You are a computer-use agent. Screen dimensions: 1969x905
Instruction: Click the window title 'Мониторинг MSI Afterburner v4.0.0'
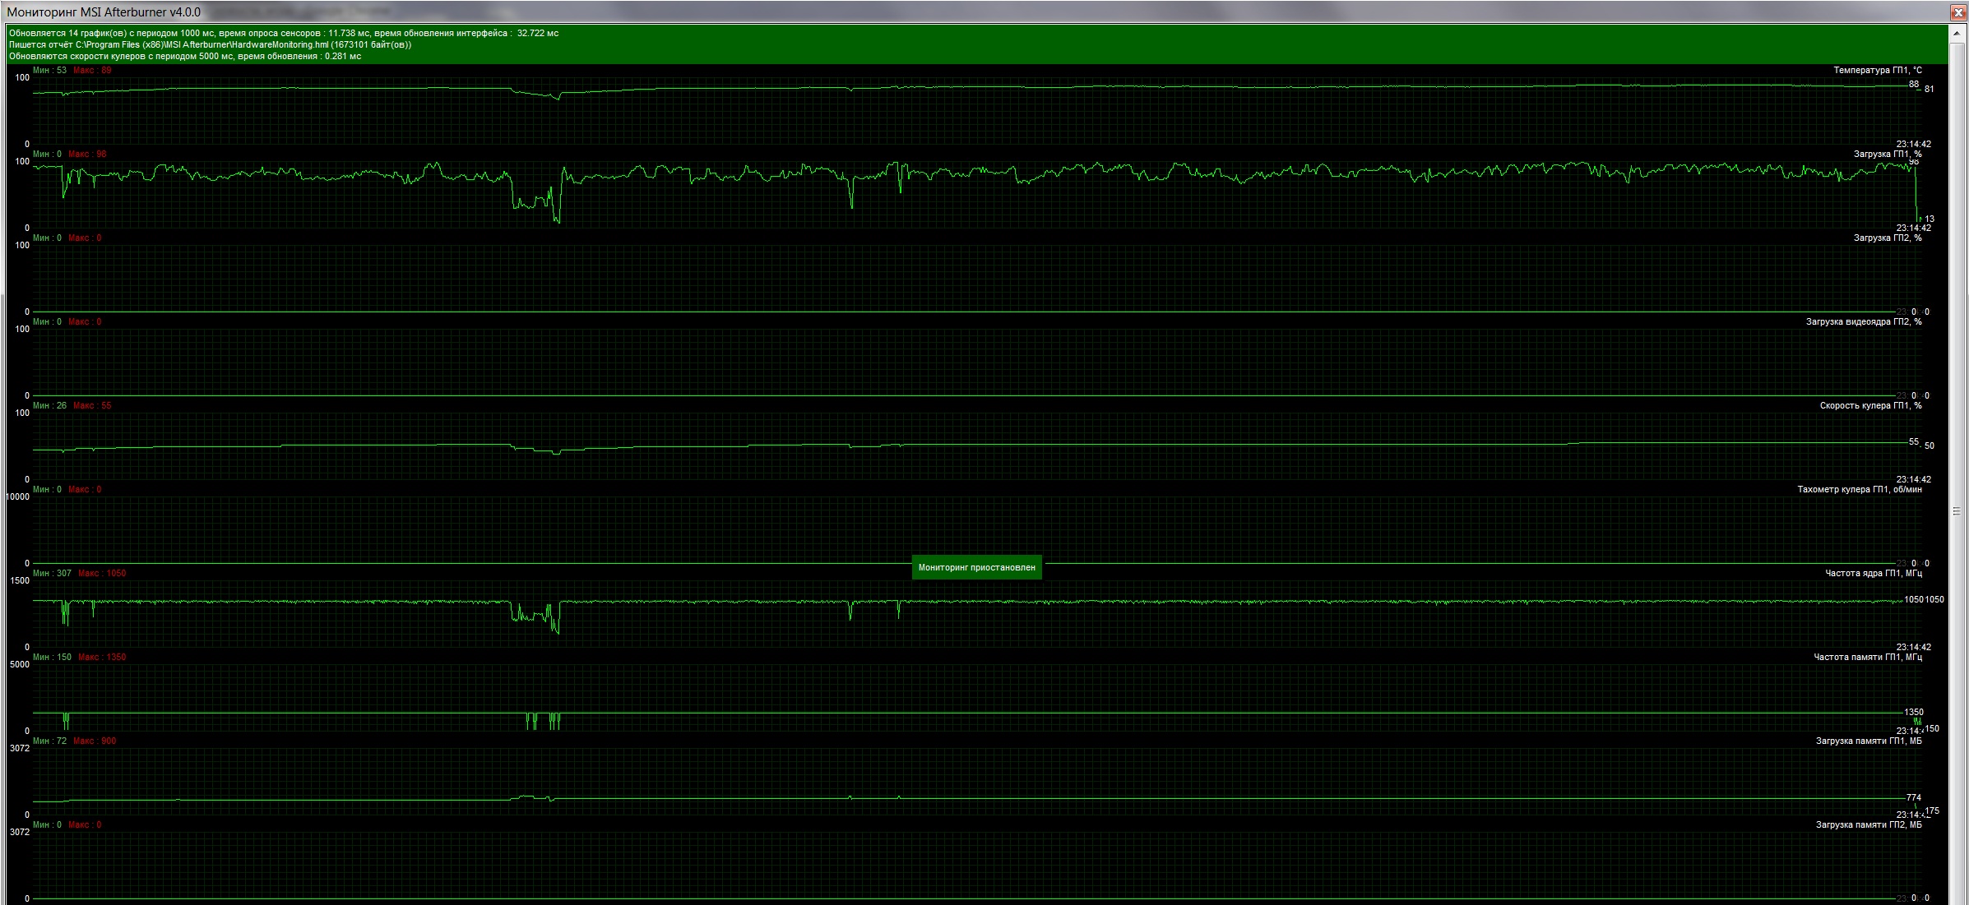(104, 12)
